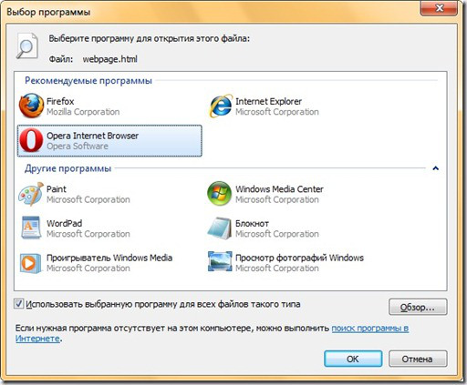Open the поиск программы в Интернете link
The height and width of the screenshot is (385, 467).
pos(370,329)
